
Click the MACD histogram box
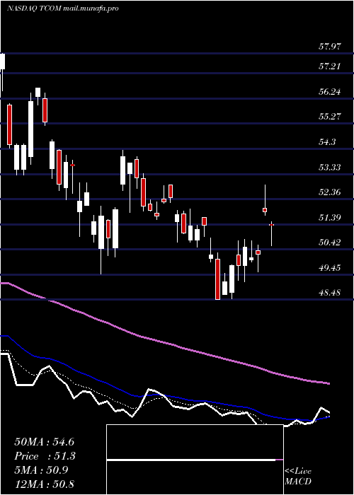pyautogui.click(x=195, y=460)
